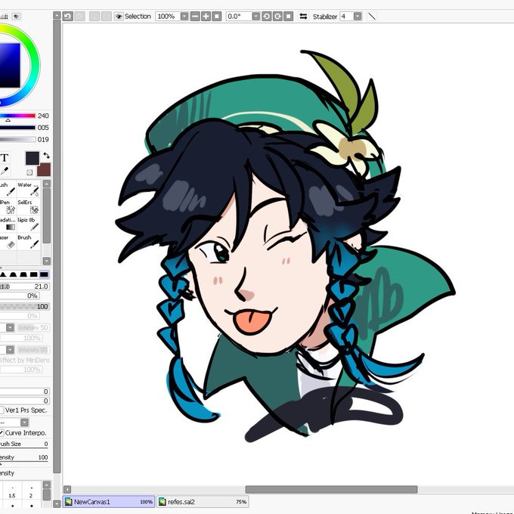Image resolution: width=514 pixels, height=514 pixels.
Task: Select the Airbrush tool beside Watercolor
Action: 8,189
